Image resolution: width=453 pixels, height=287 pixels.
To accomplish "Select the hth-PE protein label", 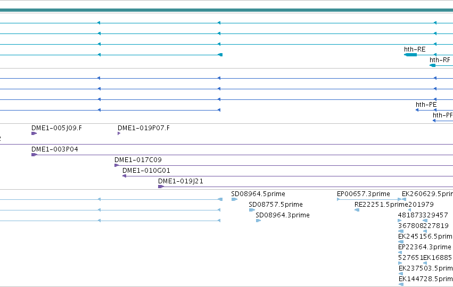I will (x=426, y=105).
